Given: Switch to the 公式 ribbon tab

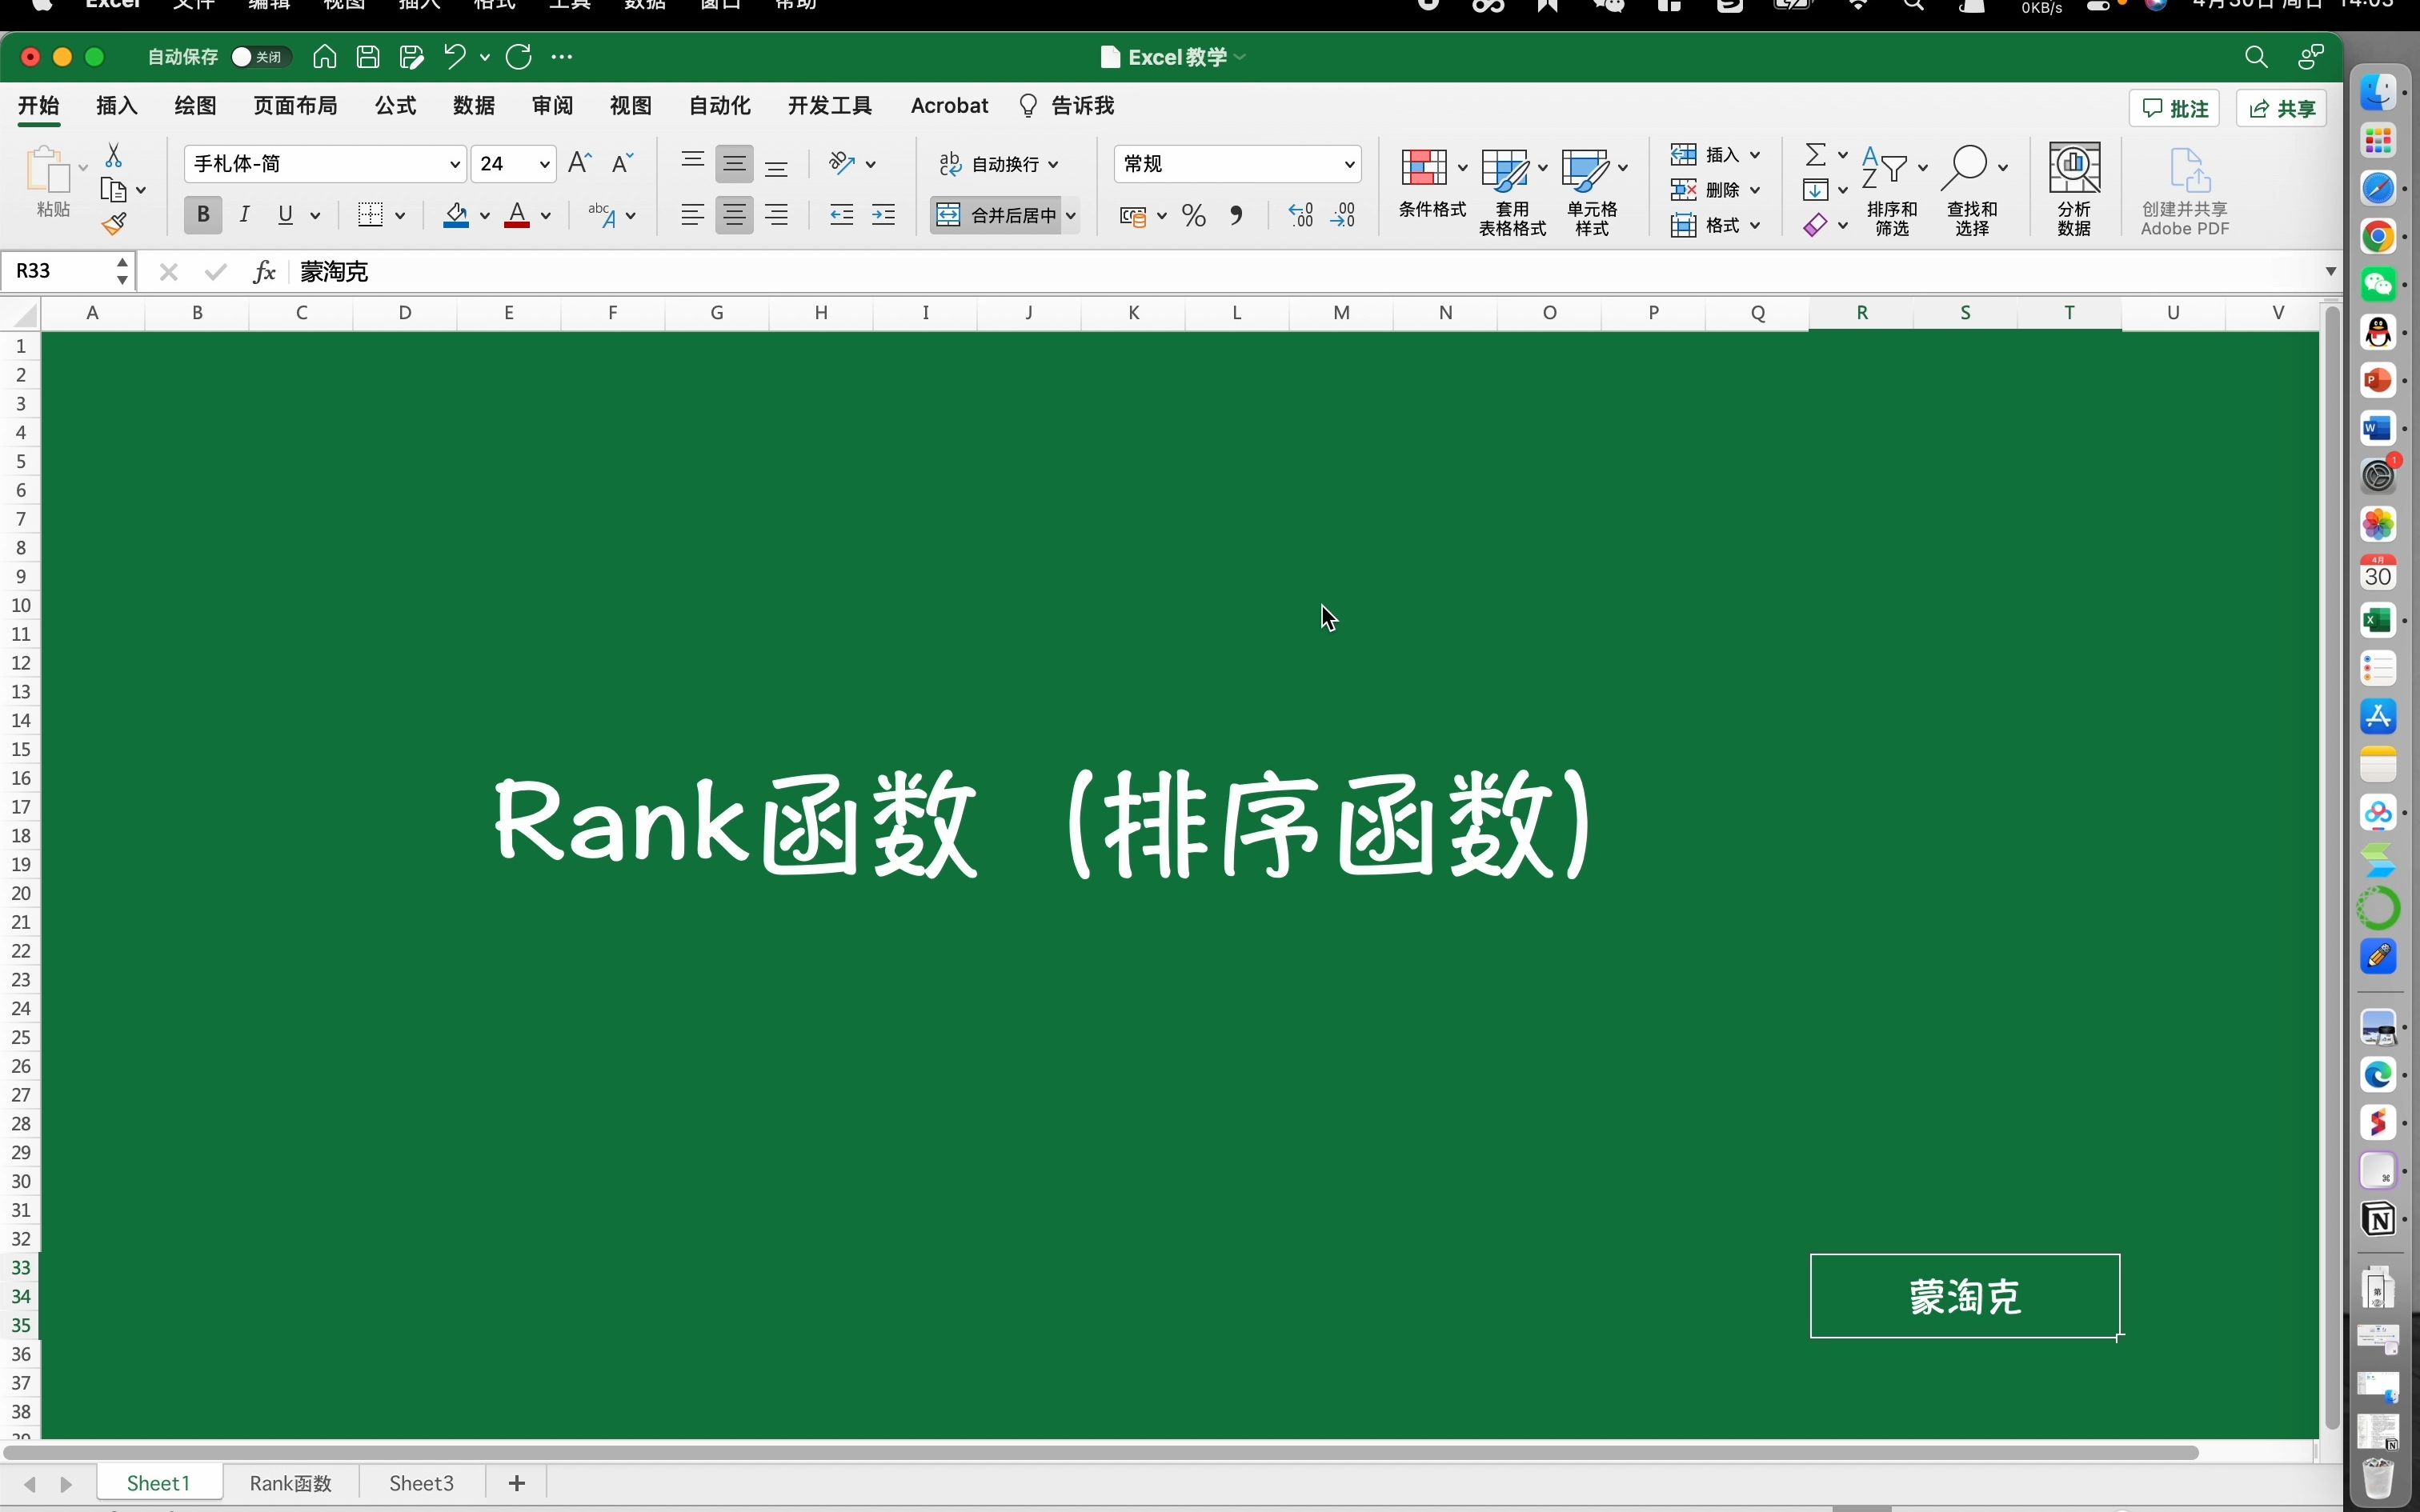Looking at the screenshot, I should [395, 106].
